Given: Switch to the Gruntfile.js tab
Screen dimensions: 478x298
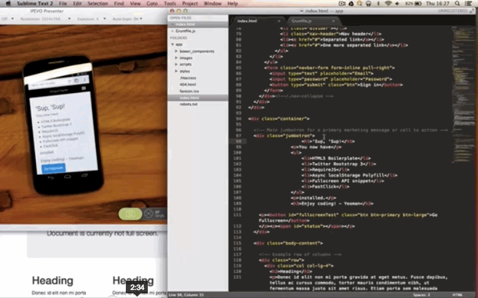Looking at the screenshot, I should 302,21.
